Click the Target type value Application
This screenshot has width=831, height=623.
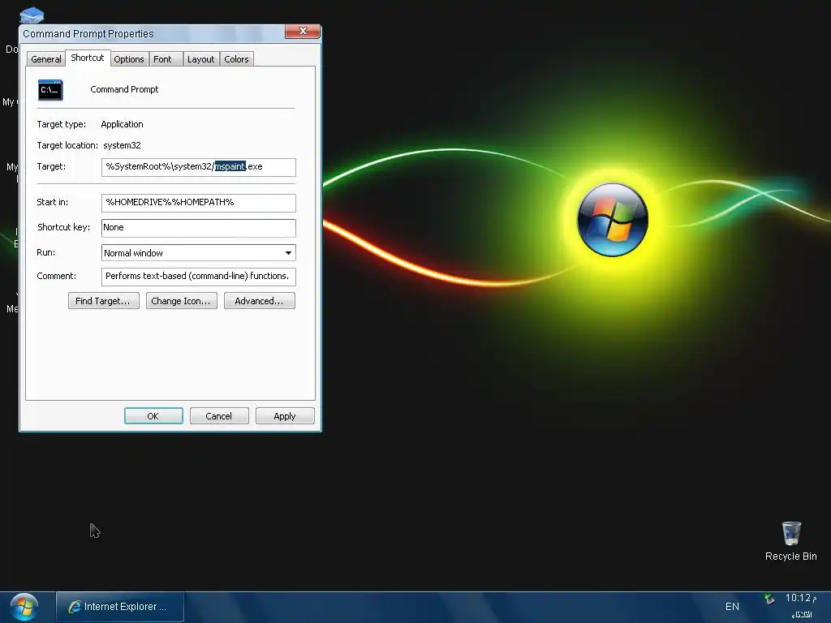tap(122, 124)
